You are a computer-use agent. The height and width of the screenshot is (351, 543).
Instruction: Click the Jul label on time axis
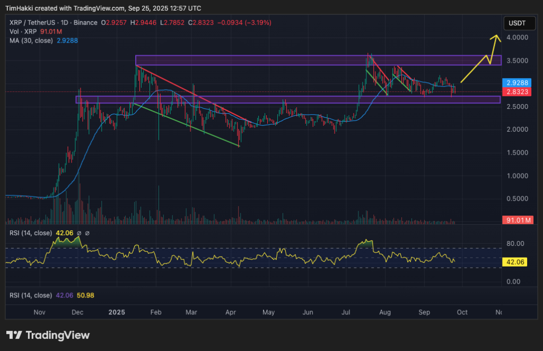pos(345,312)
